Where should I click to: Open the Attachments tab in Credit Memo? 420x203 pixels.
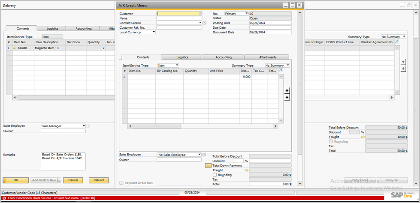(x=268, y=57)
